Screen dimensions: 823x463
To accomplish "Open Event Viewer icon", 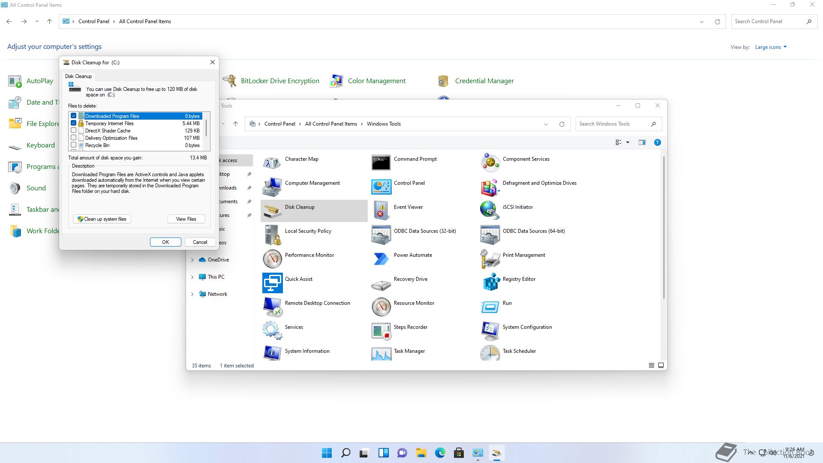I will [381, 211].
